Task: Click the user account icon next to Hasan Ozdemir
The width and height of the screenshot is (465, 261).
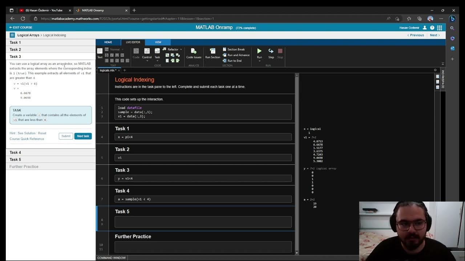Action: 425,28
